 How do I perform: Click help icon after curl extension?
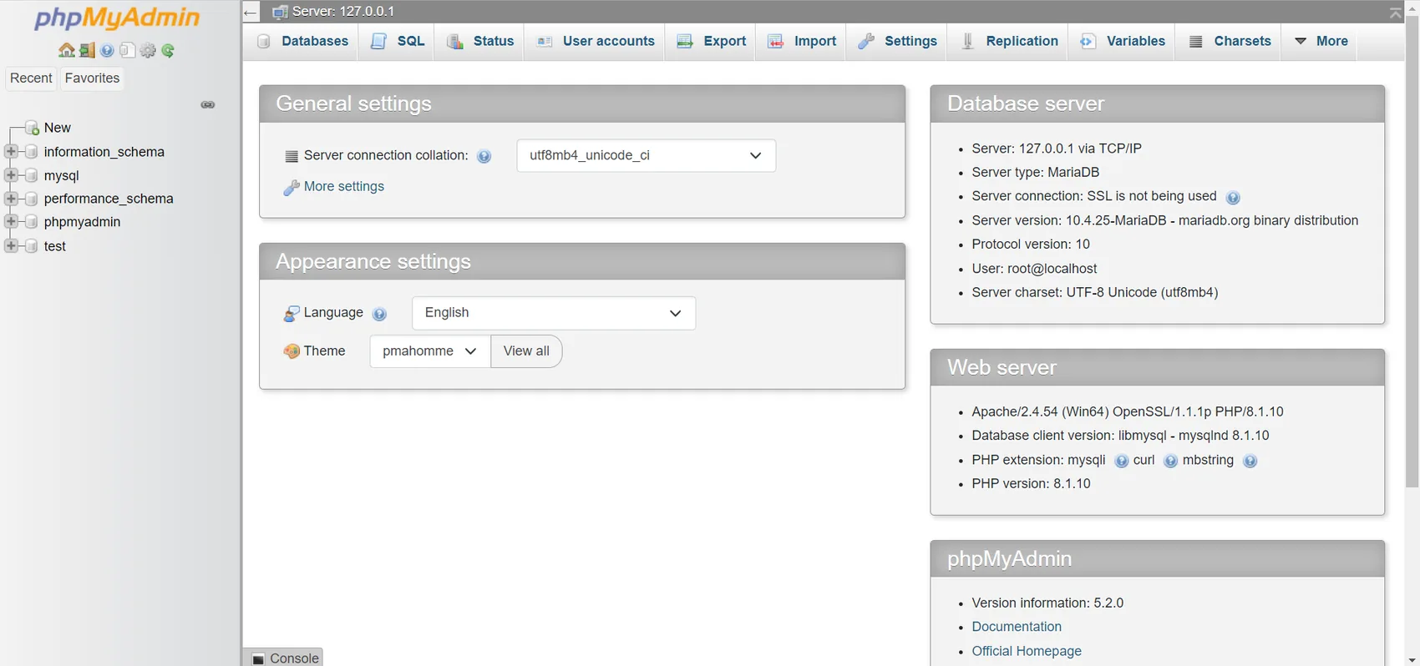click(1170, 461)
